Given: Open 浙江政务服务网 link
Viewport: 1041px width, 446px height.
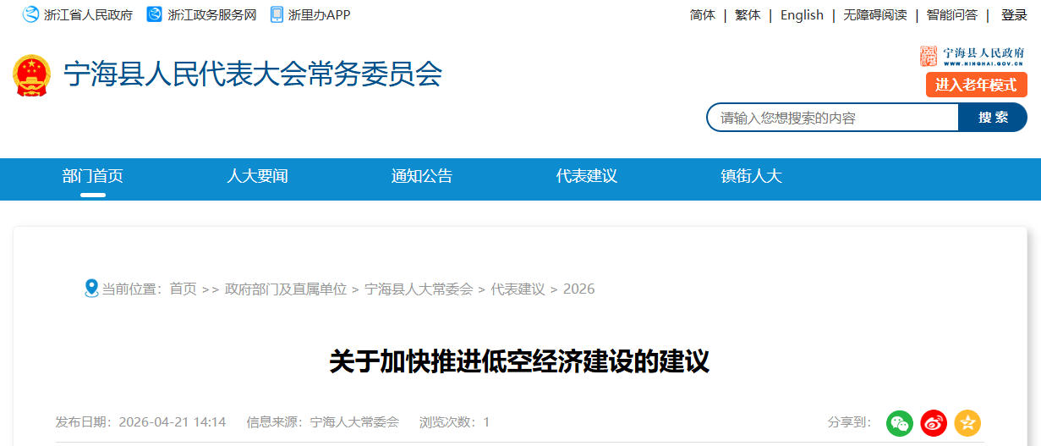Looking at the screenshot, I should pos(212,15).
